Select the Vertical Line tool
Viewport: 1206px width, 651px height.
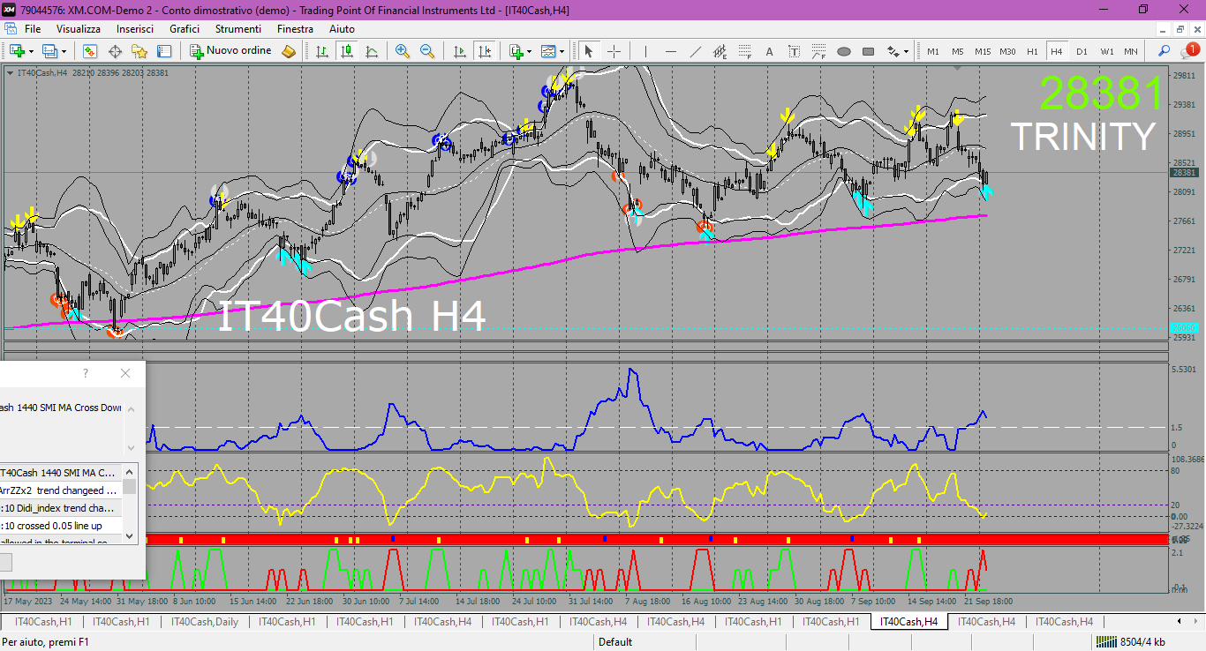tap(645, 51)
